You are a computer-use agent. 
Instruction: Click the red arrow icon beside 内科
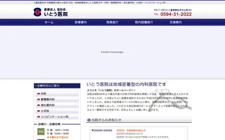38,94
